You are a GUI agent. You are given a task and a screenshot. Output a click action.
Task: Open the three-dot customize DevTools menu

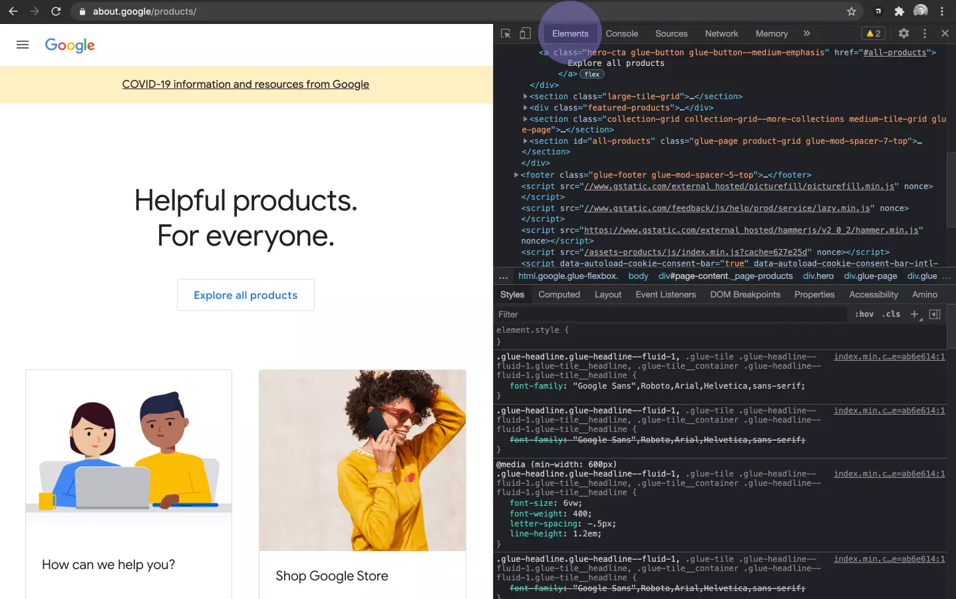925,33
